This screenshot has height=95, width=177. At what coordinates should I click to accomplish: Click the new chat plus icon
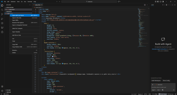click(x=163, y=5)
